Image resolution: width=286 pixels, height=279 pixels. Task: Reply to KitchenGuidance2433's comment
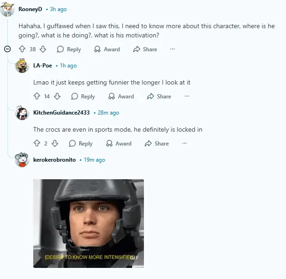[x=81, y=143]
